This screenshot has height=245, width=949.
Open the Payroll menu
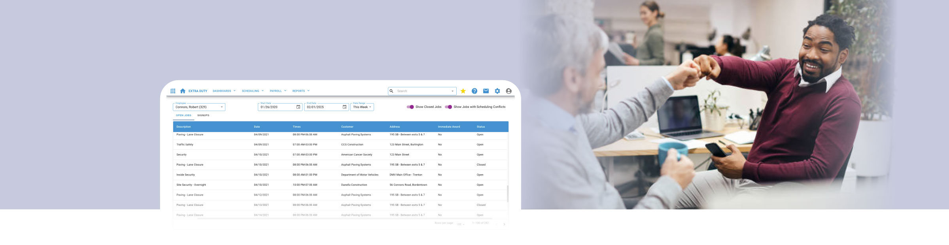coord(278,91)
